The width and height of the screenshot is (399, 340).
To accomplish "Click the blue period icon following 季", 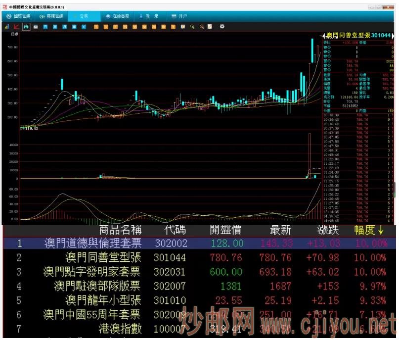I will click(x=84, y=27).
